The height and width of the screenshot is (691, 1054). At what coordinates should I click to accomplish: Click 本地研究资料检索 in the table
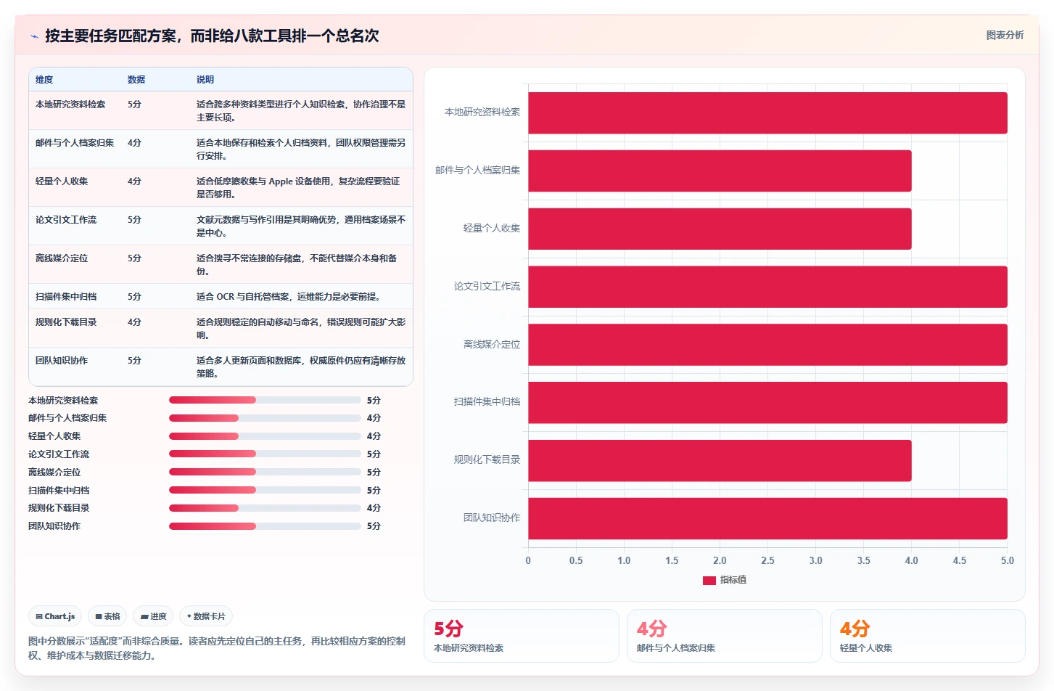[x=70, y=105]
